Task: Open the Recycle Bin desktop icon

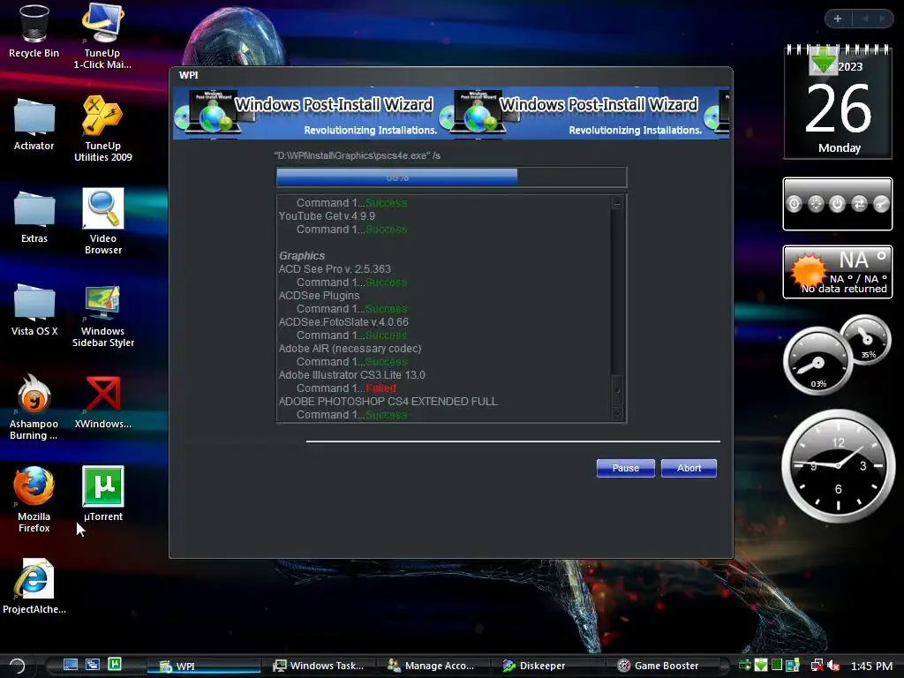Action: point(34,32)
